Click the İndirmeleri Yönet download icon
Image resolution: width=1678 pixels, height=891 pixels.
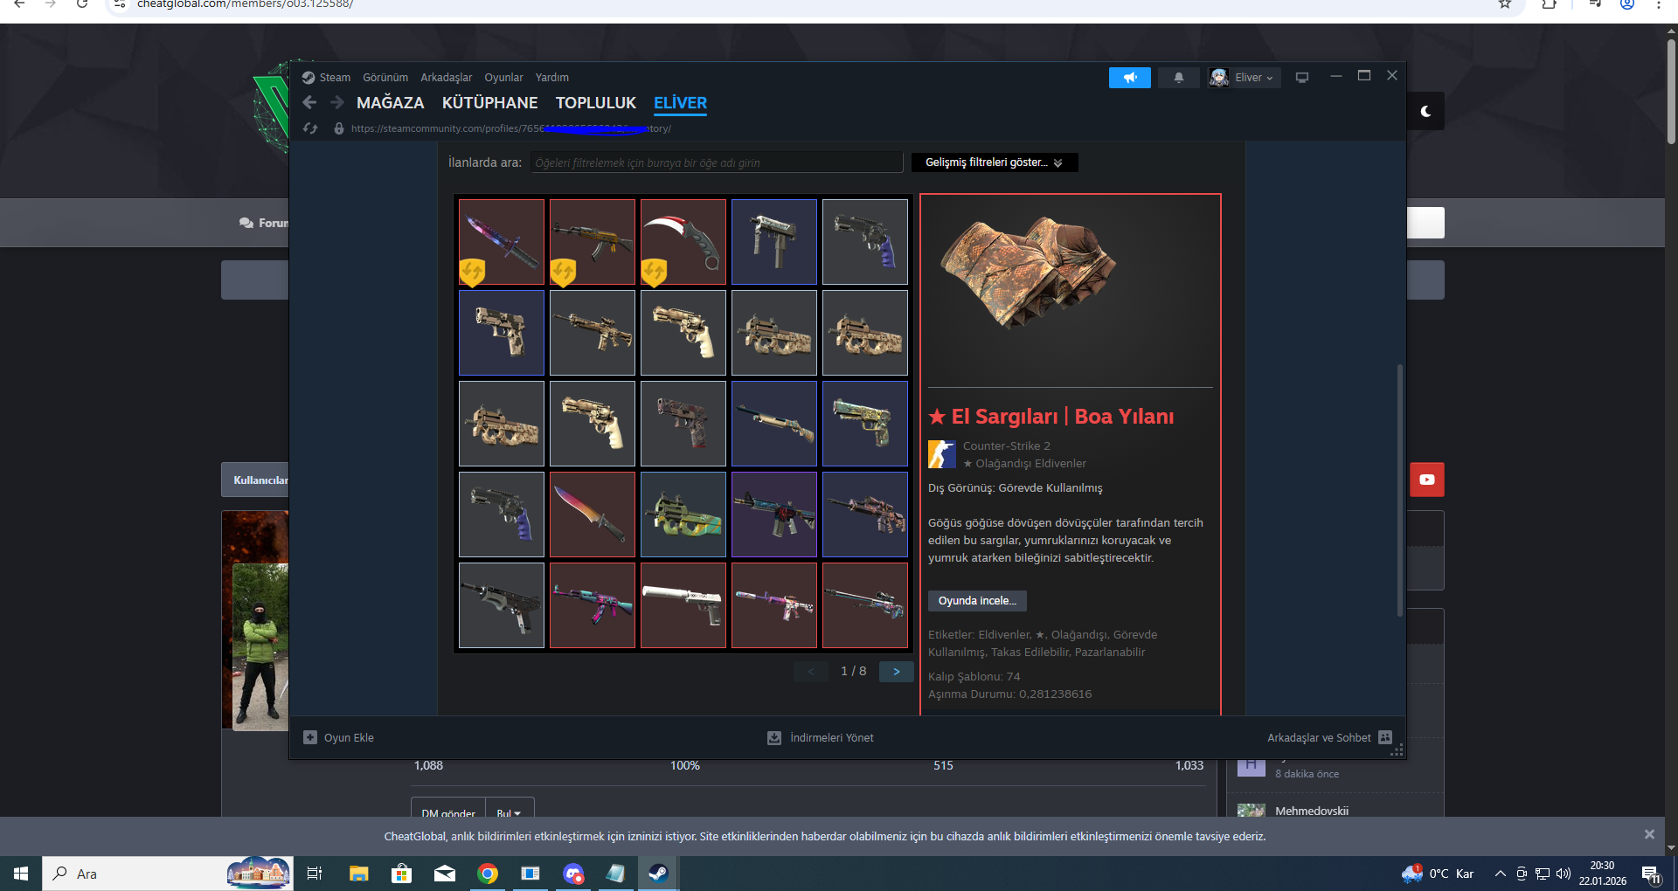point(774,738)
